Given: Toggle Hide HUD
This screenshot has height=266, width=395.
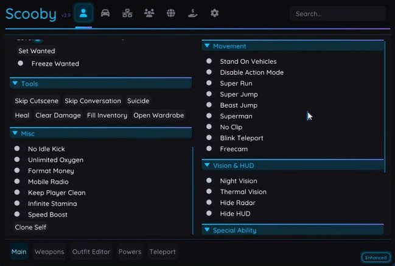Looking at the screenshot, I should click(209, 214).
